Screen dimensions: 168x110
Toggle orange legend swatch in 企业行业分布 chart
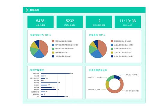[x=53, y=41]
